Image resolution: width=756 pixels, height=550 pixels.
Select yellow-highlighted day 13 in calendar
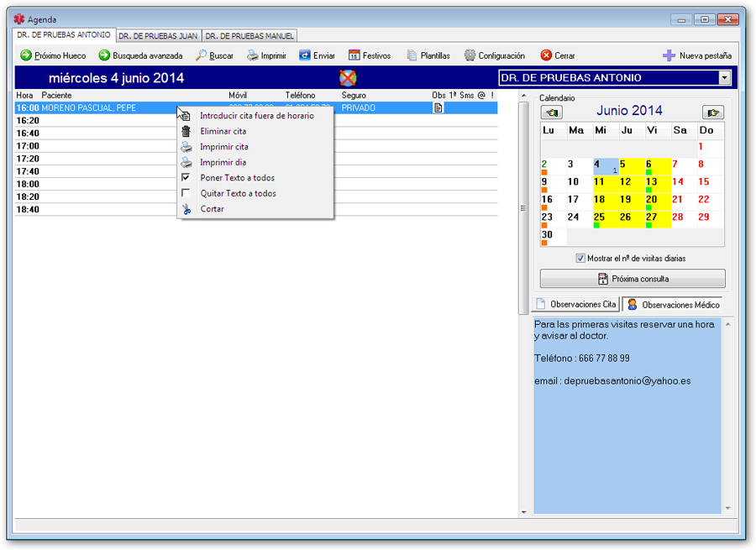point(652,182)
